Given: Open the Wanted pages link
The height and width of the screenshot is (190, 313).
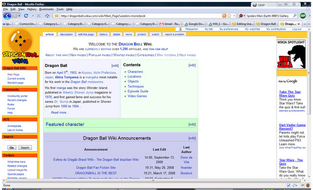Looking at the screenshot, I should click(x=124, y=55).
